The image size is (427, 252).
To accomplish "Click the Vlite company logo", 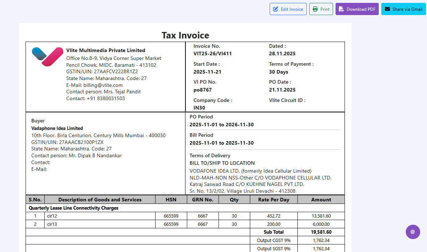I will pos(48,56).
